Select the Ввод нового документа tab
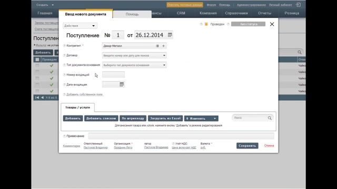This screenshot has width=337, height=189. (x=85, y=14)
